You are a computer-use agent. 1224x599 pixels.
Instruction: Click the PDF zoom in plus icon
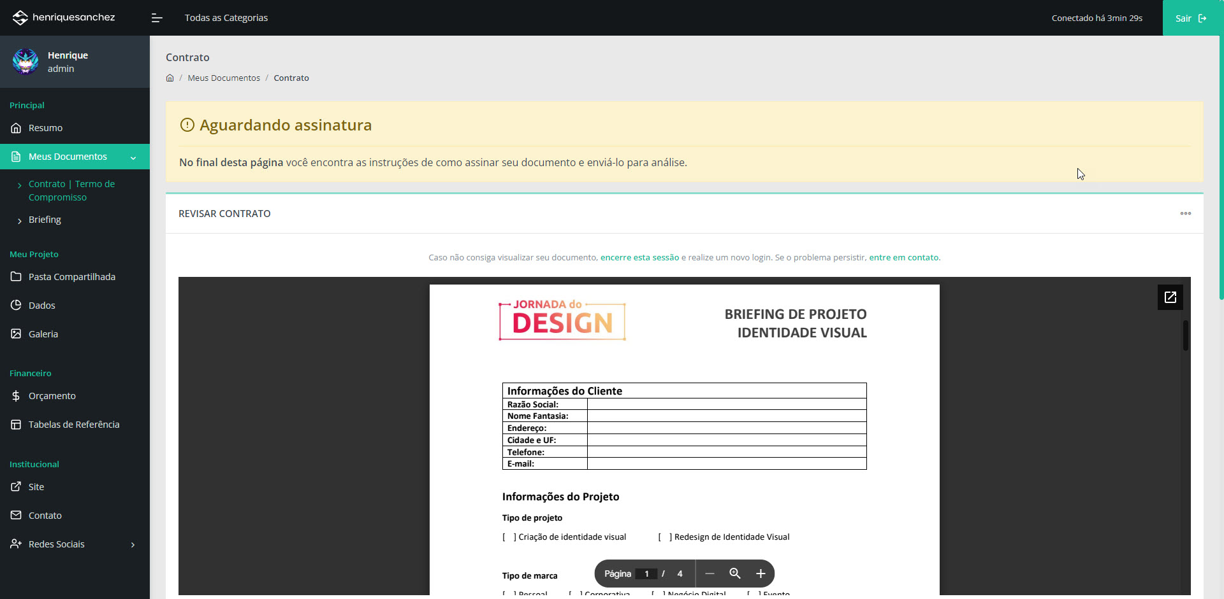[x=761, y=574]
